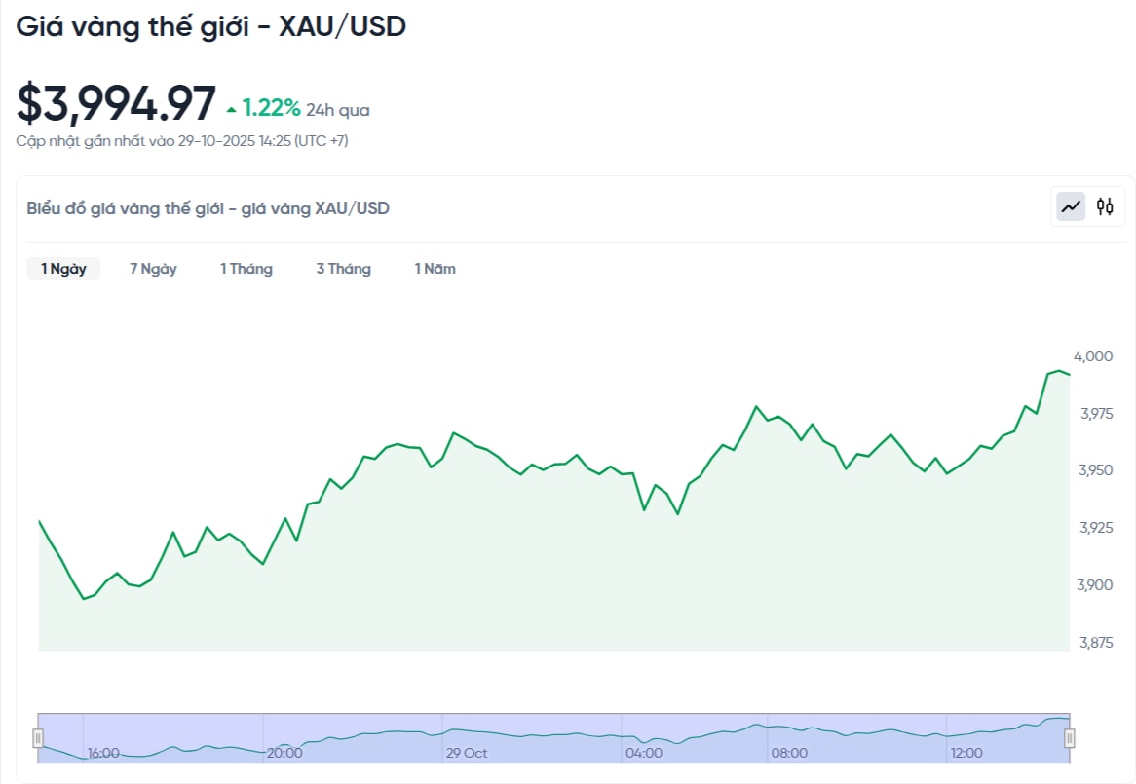Click the left handle of the range navigator
Viewport: 1136px width, 784px height.
click(x=38, y=737)
